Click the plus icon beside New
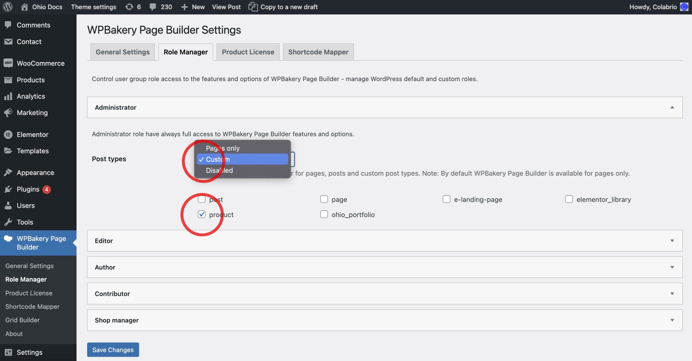The image size is (692, 361). [184, 7]
